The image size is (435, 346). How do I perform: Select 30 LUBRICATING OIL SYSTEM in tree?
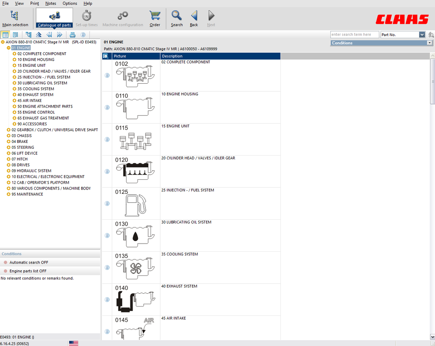(42, 83)
